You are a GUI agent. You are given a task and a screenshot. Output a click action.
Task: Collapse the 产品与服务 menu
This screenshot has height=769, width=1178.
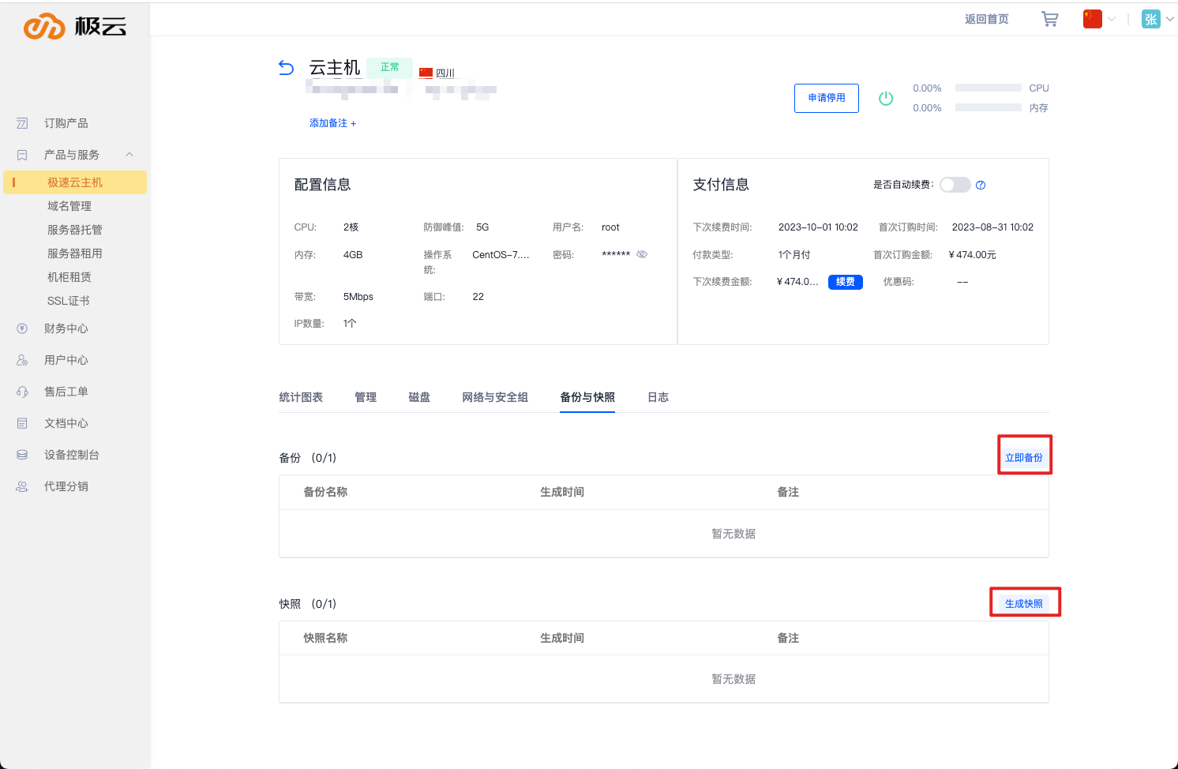pos(129,155)
